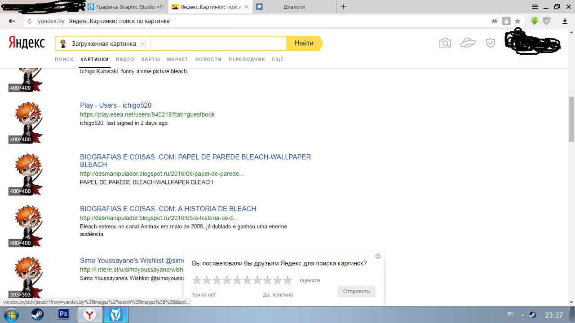
Task: Open PAPEL DE PAREDE BLEACH-WALLPAPER link
Action: pyautogui.click(x=195, y=161)
